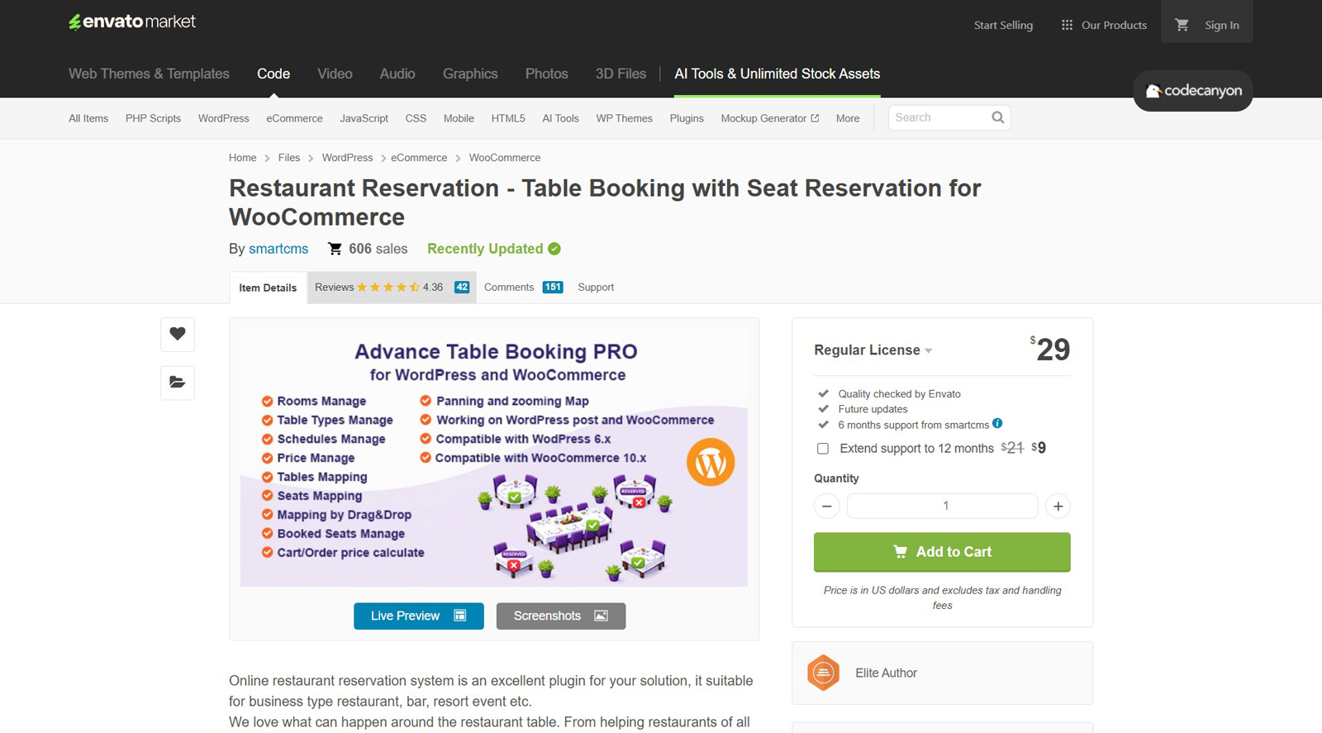Click the Add to Cart button

pos(942,552)
